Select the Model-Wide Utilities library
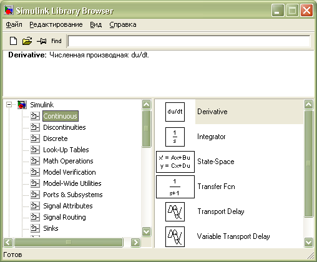The image size is (317, 262). (72, 183)
